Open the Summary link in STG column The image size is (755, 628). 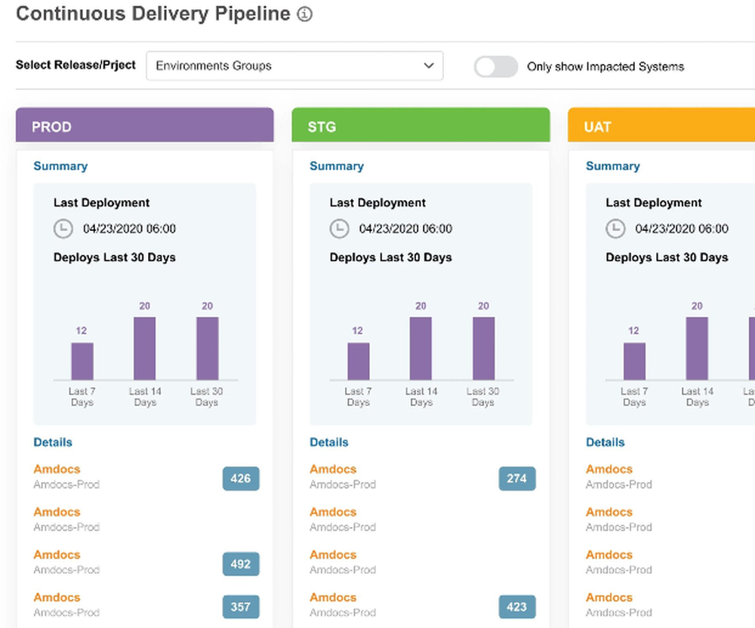(x=337, y=166)
